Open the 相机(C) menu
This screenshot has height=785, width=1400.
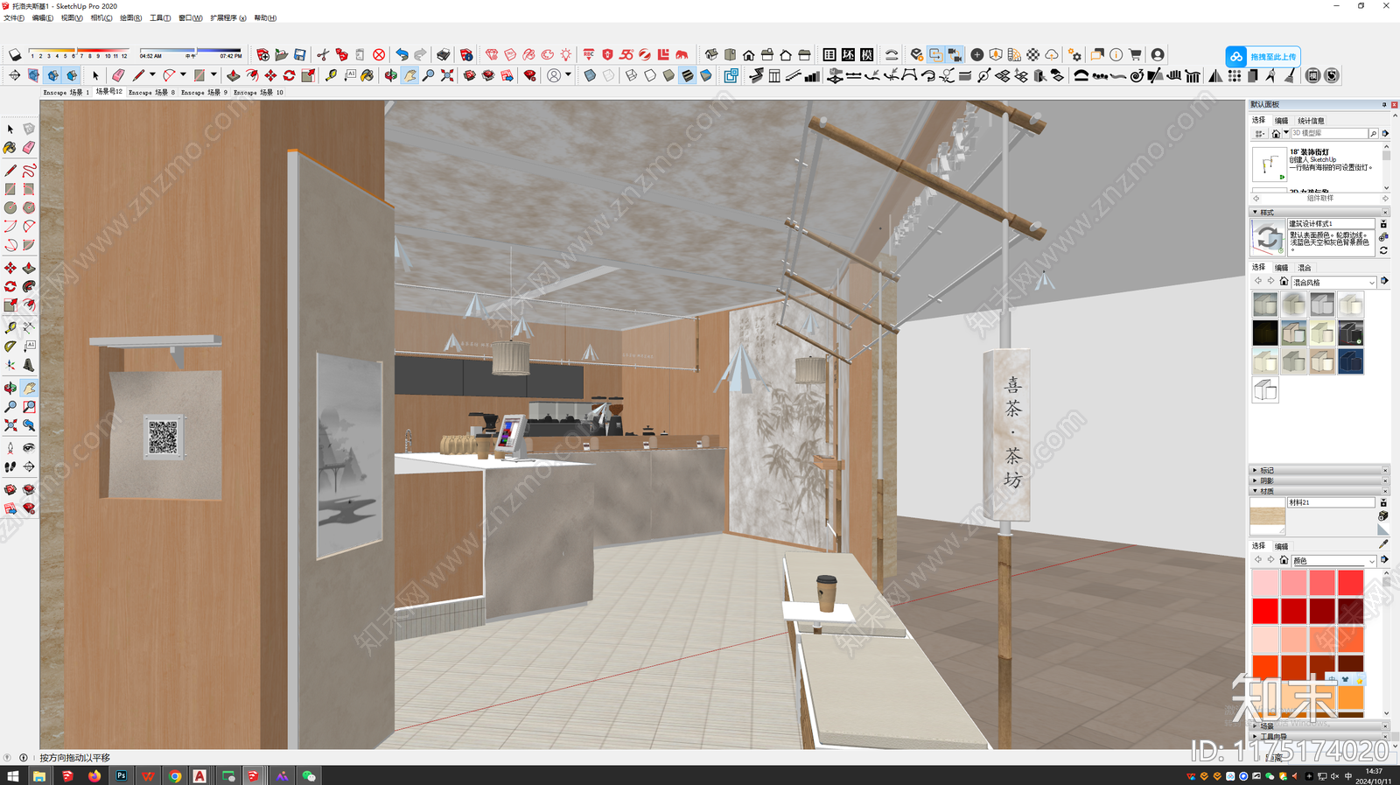click(x=101, y=18)
